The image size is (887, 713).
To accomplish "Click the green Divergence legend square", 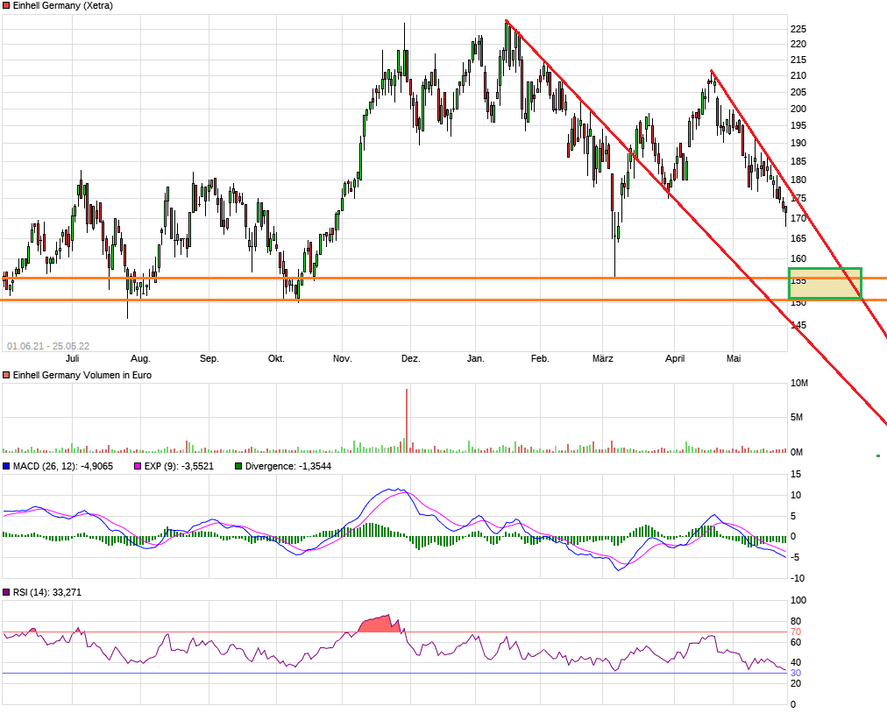I will 238,467.
